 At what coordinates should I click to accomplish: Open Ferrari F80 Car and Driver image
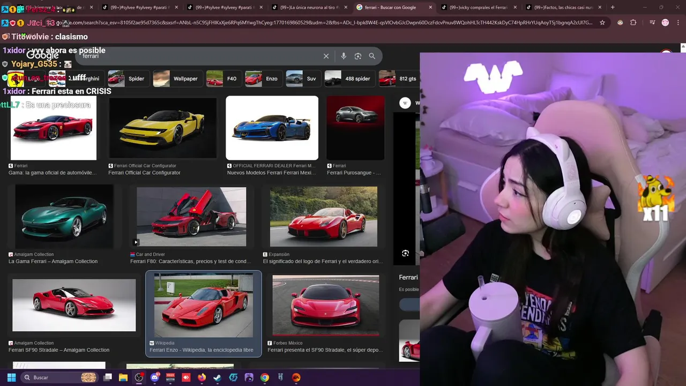[x=191, y=217]
